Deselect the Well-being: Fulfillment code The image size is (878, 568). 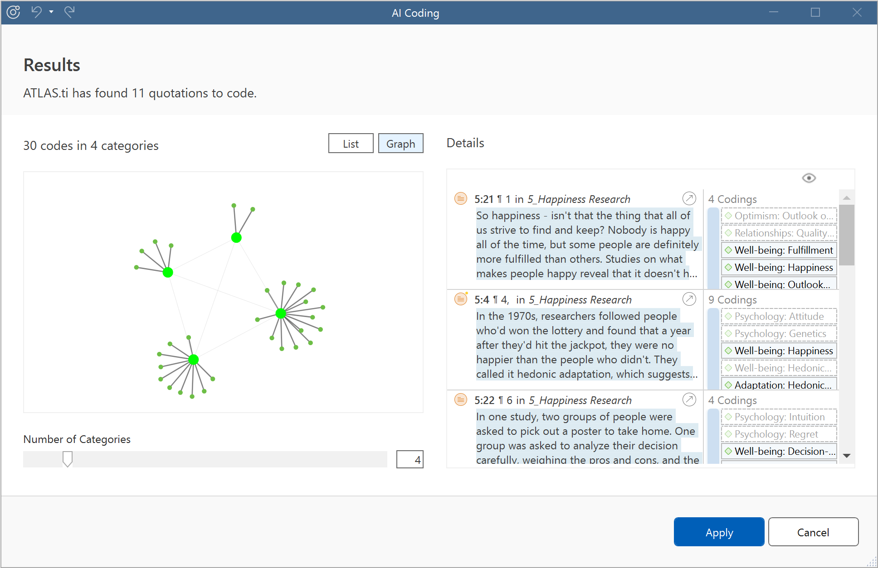tap(779, 250)
